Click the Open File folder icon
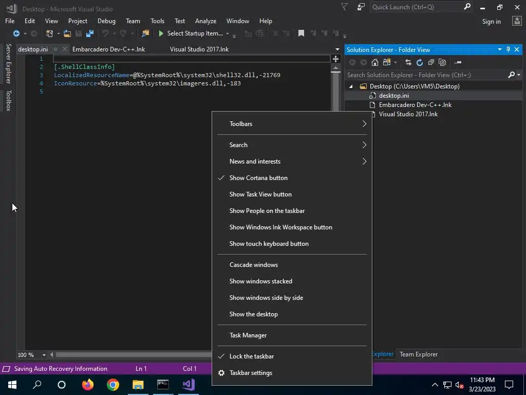The image size is (526, 395). (67, 33)
